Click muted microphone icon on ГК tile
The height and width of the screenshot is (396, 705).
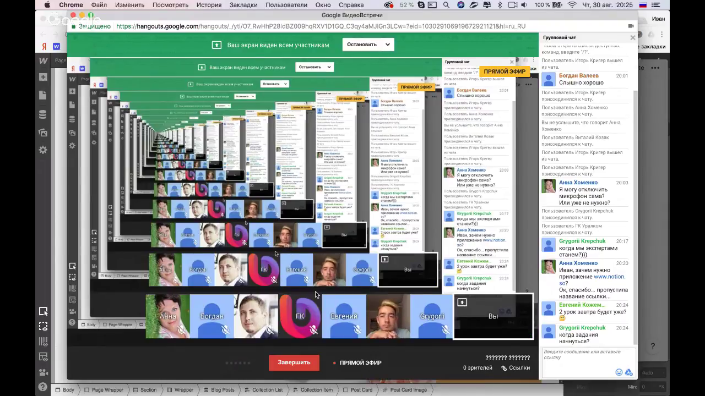(313, 329)
